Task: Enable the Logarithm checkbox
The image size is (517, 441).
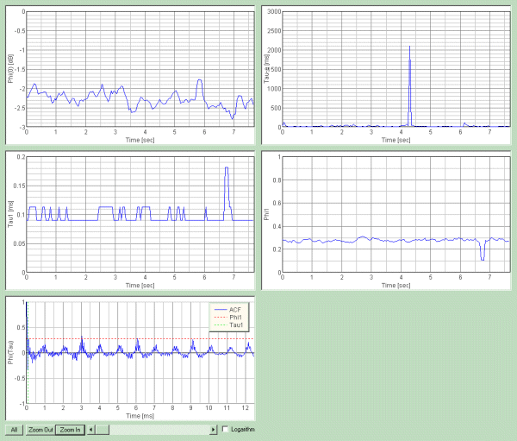Action: point(226,429)
